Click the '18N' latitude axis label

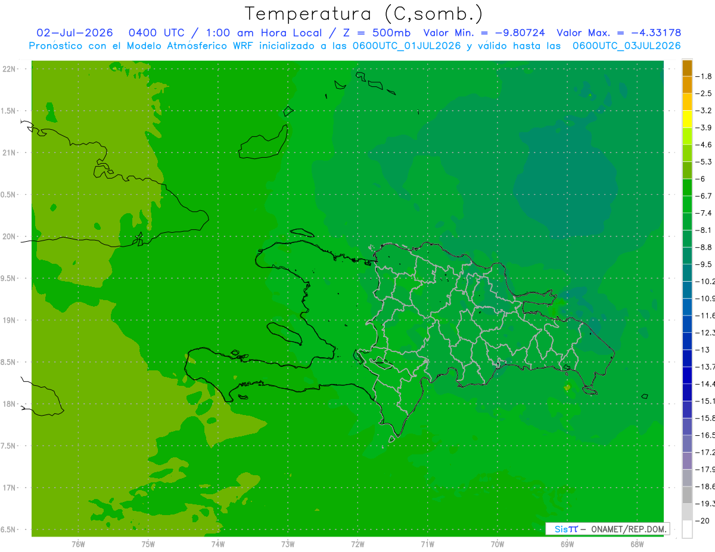click(x=9, y=404)
